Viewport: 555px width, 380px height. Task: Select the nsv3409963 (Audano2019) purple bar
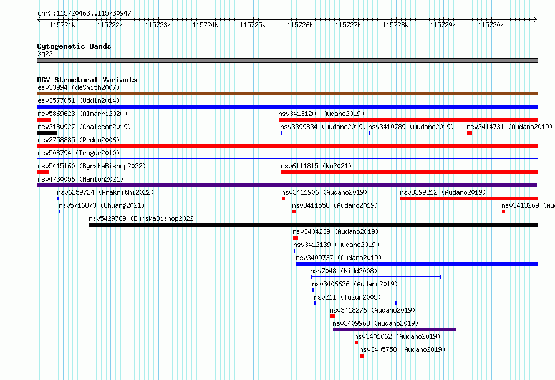pyautogui.click(x=394, y=329)
